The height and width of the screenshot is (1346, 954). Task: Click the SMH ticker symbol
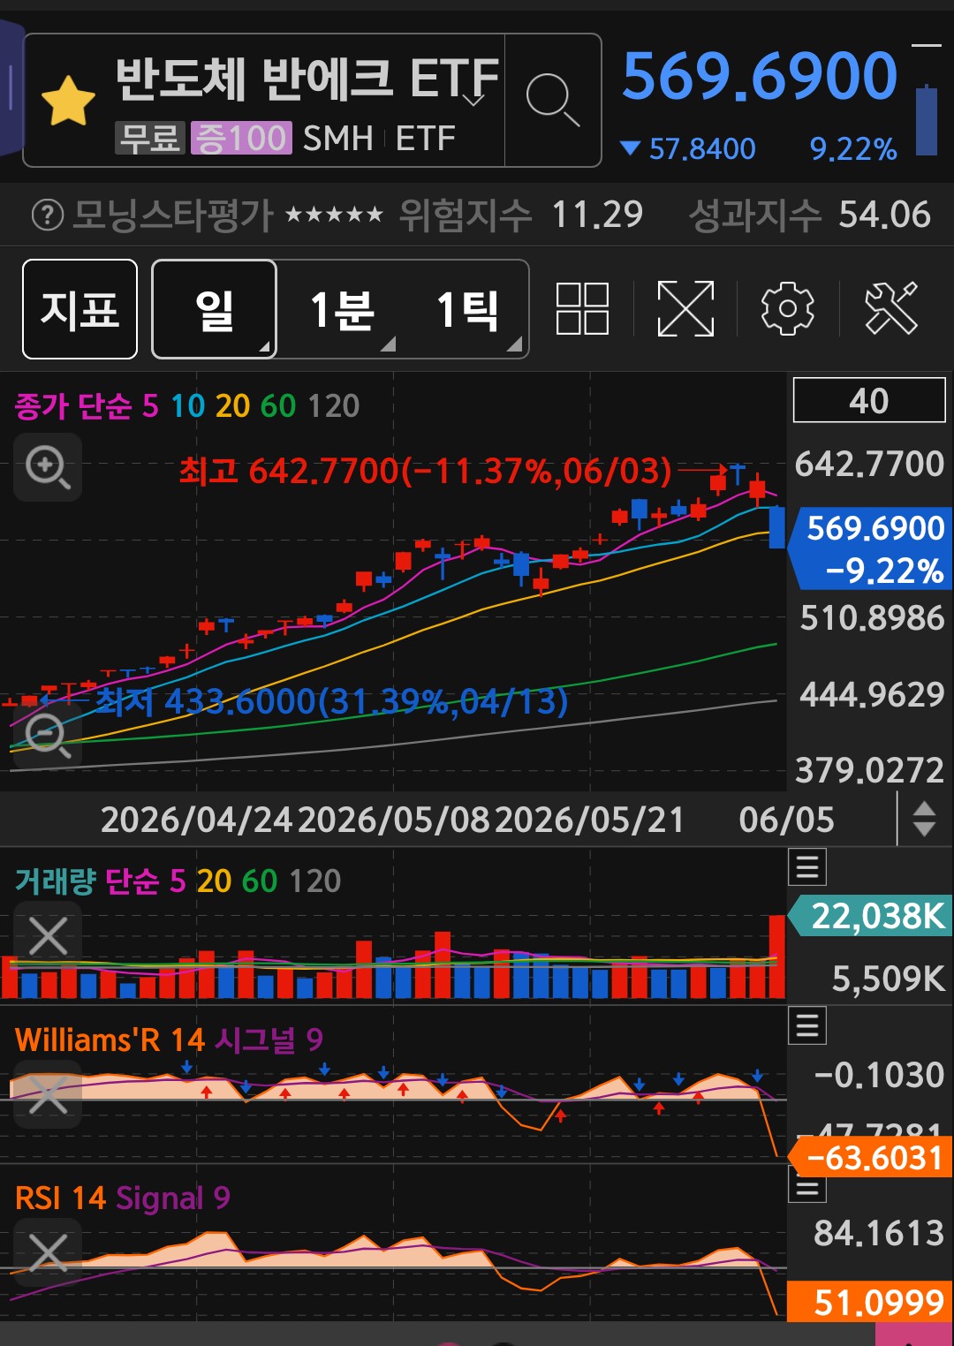click(338, 138)
